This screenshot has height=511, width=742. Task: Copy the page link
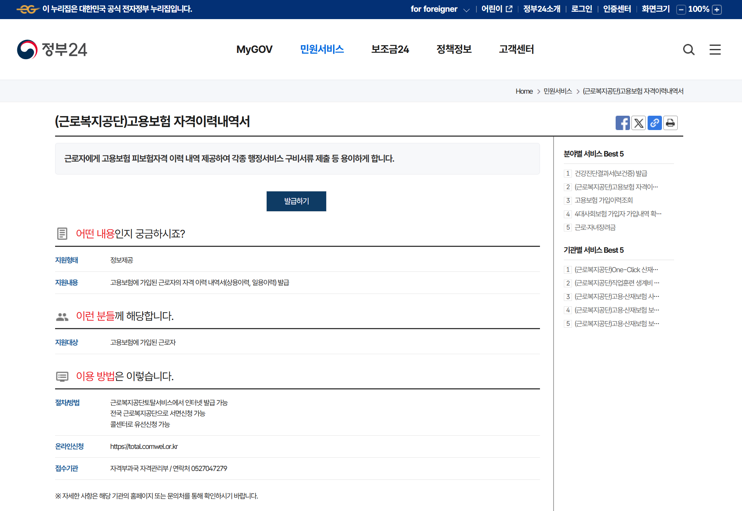[x=654, y=123]
